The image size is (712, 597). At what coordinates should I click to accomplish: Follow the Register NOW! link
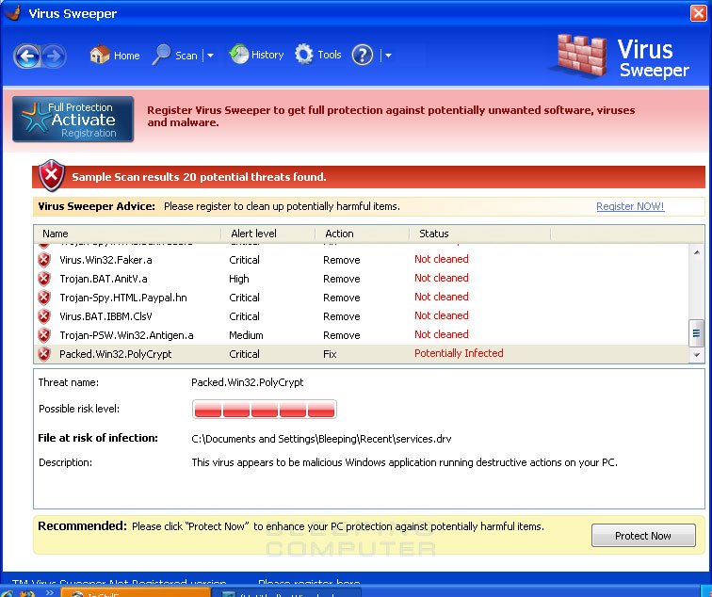coord(630,206)
